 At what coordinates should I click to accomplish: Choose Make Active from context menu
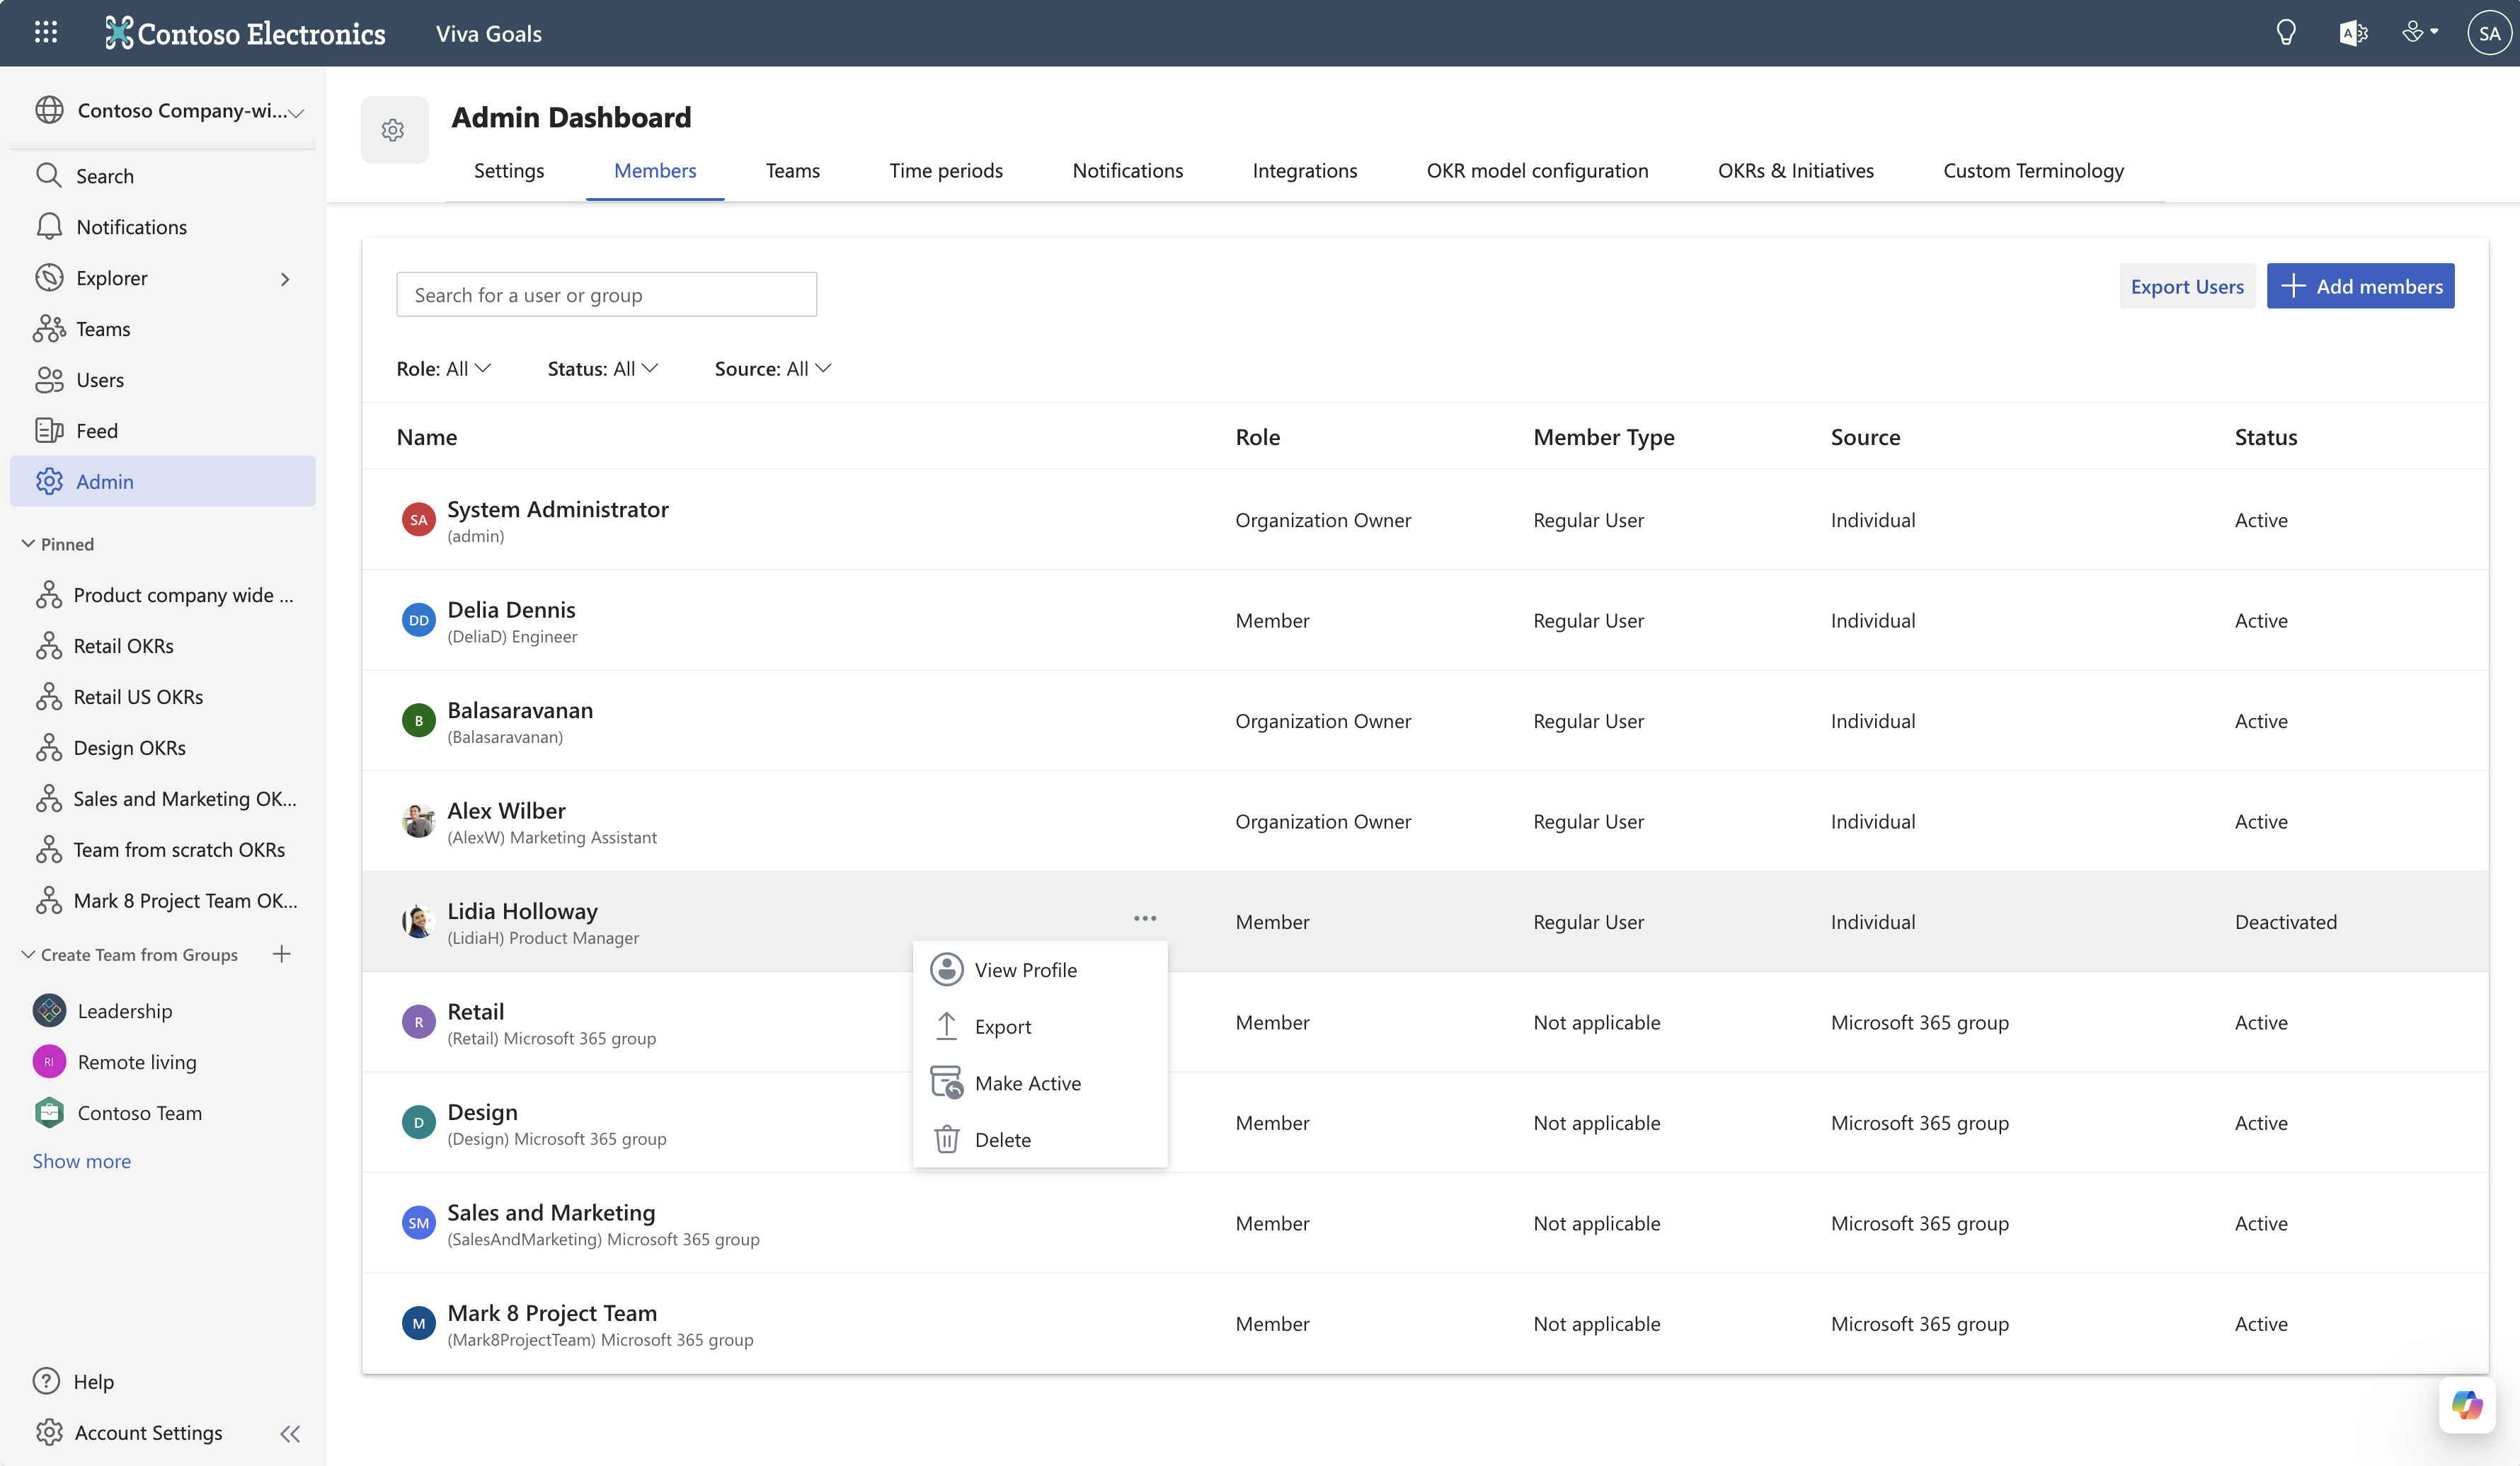(1040, 1083)
